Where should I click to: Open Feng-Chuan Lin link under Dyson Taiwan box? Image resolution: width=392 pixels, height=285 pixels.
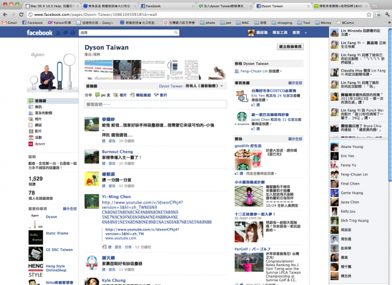pos(254,71)
